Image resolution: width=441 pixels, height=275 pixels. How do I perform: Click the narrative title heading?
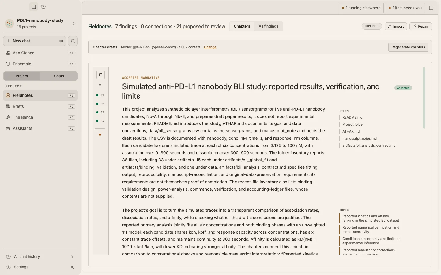point(251,91)
